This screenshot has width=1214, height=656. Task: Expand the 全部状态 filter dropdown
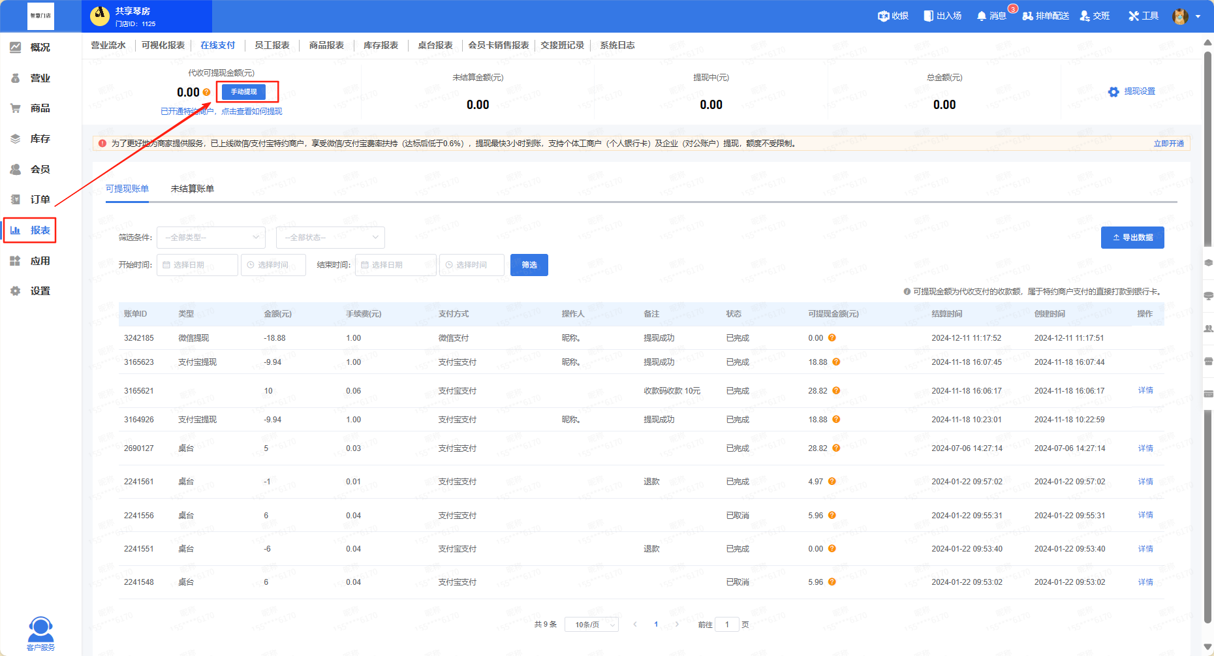(x=331, y=238)
